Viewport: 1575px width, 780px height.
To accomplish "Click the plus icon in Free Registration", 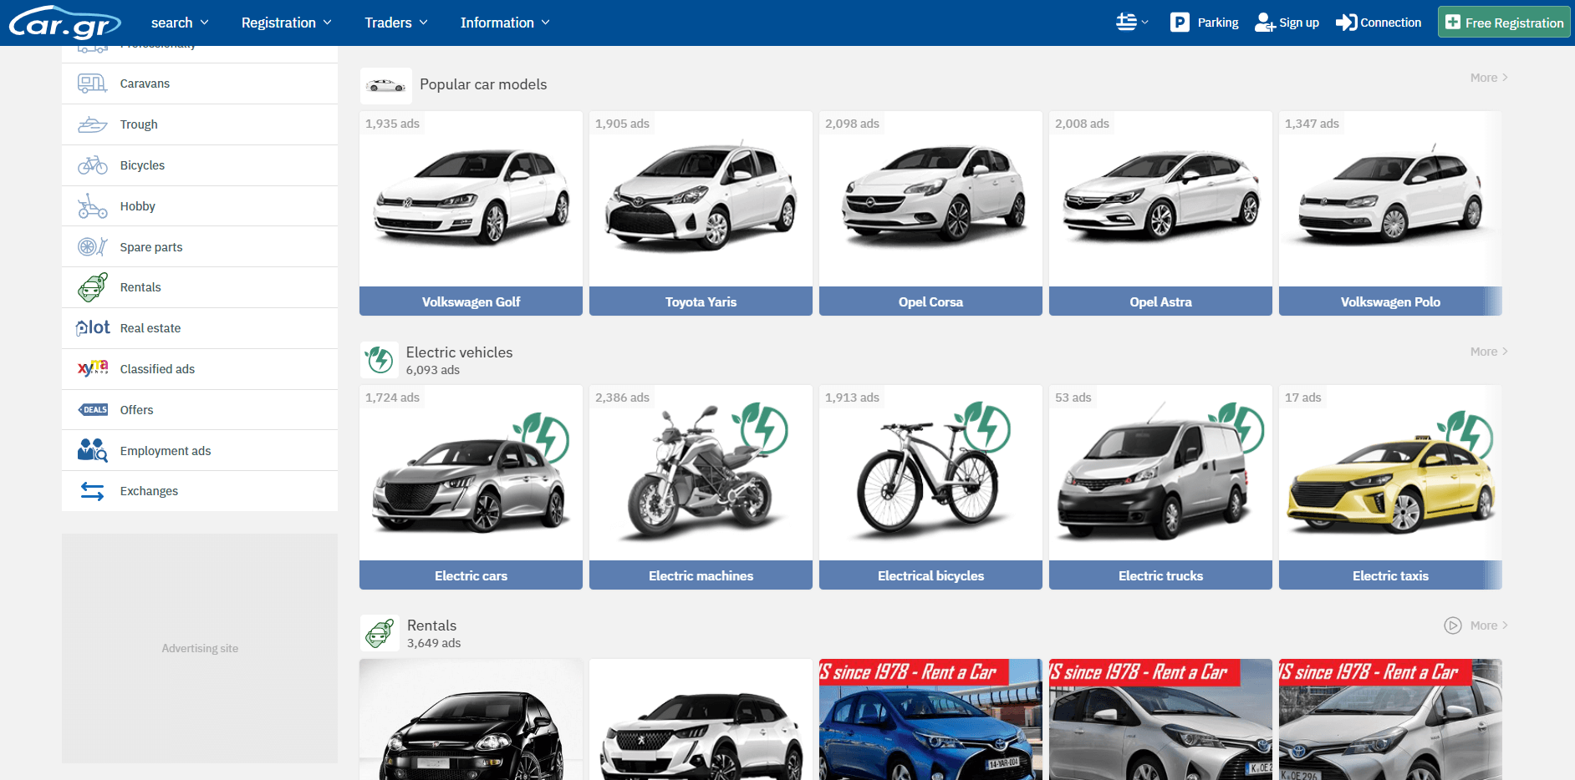I will pyautogui.click(x=1453, y=23).
